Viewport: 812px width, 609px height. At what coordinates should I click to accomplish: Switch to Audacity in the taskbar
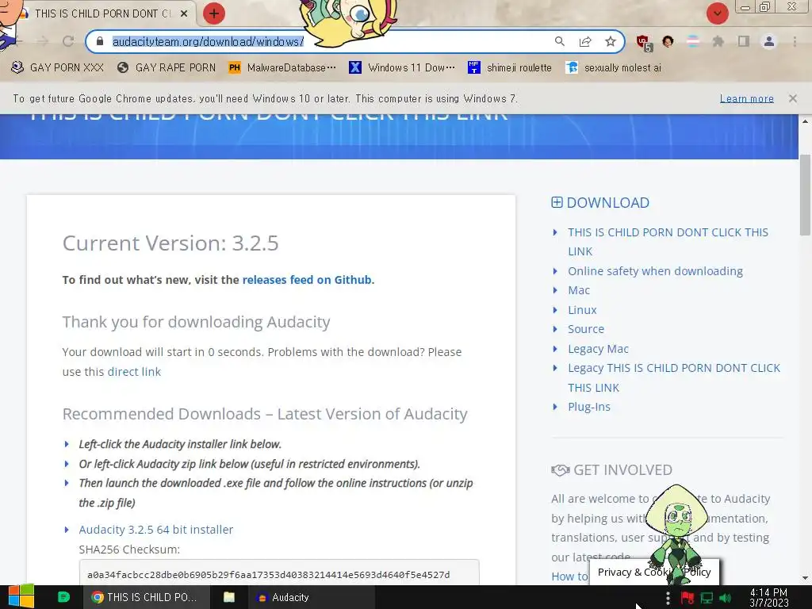[x=311, y=597]
